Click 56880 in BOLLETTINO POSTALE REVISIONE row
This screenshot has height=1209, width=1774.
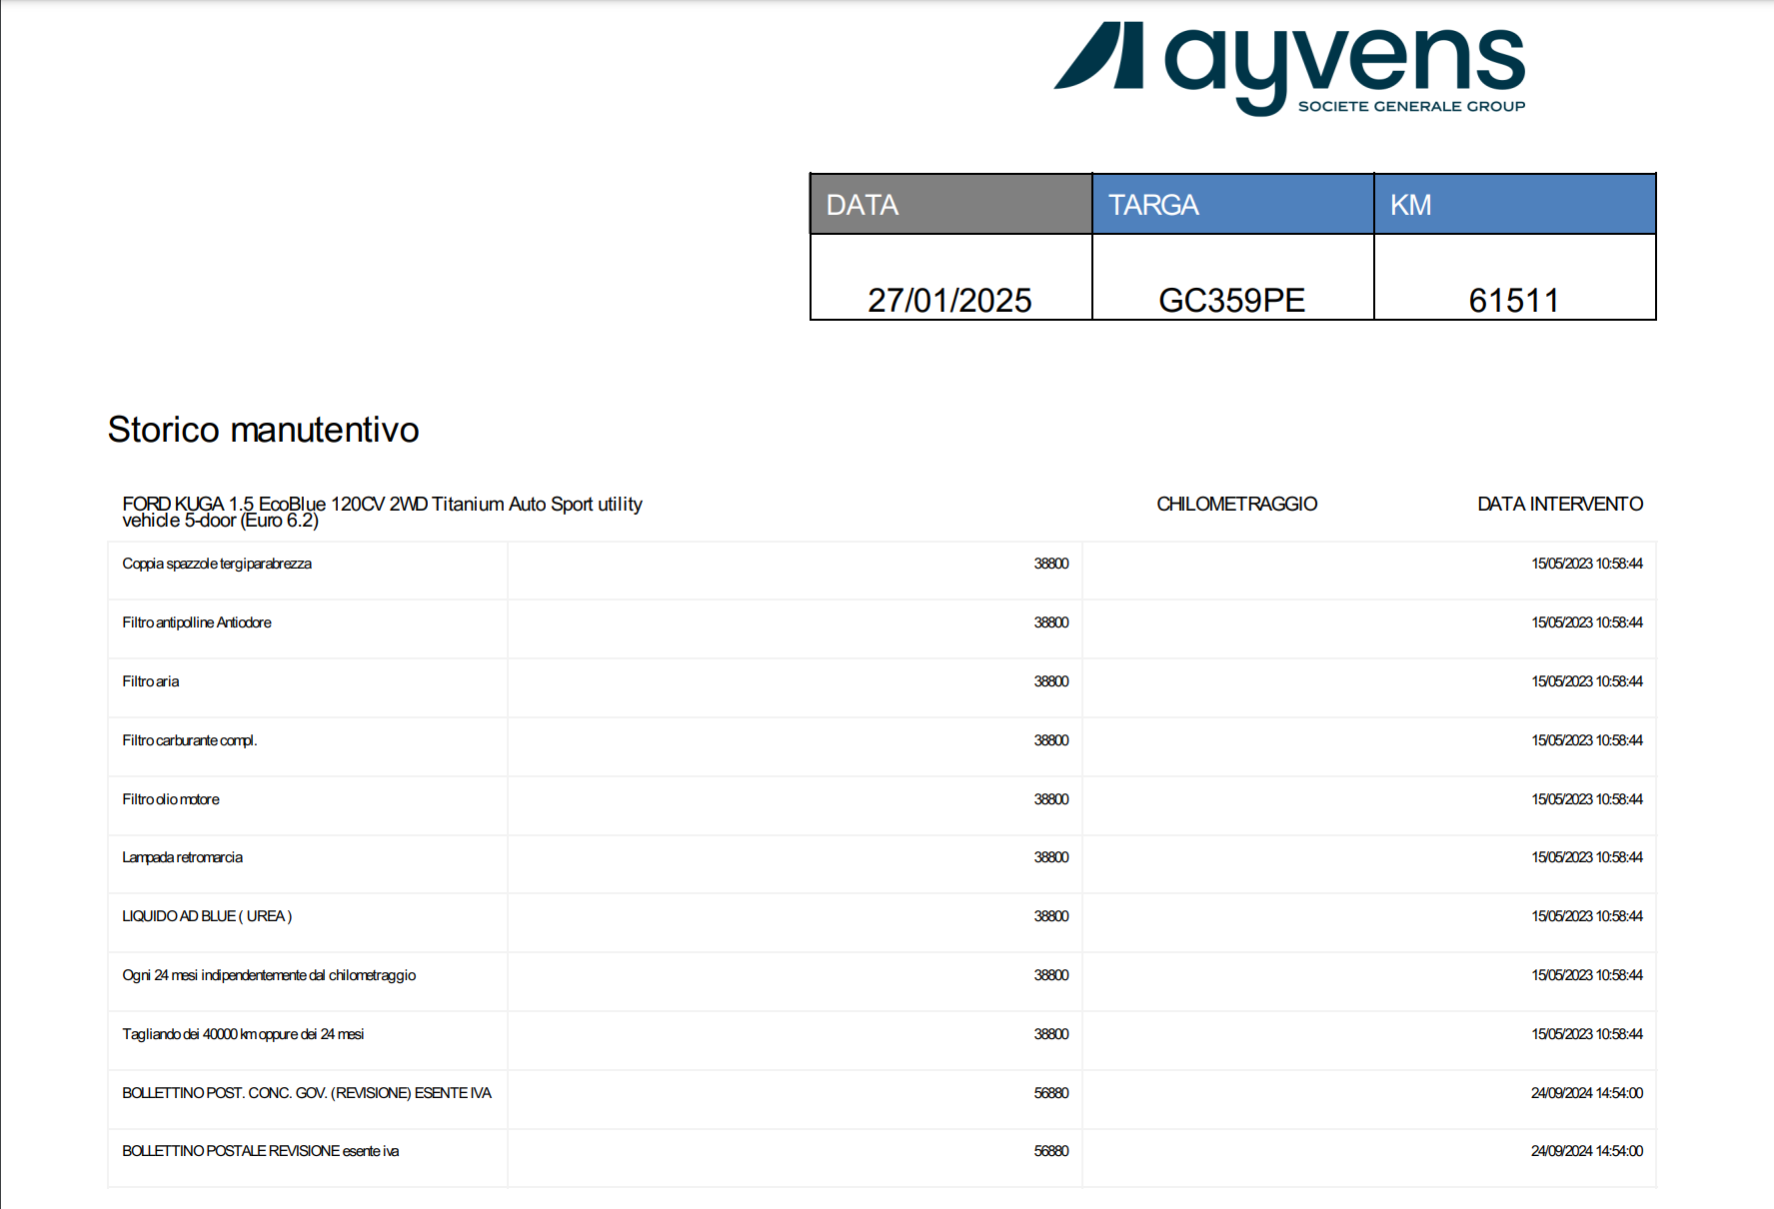click(x=1051, y=1151)
